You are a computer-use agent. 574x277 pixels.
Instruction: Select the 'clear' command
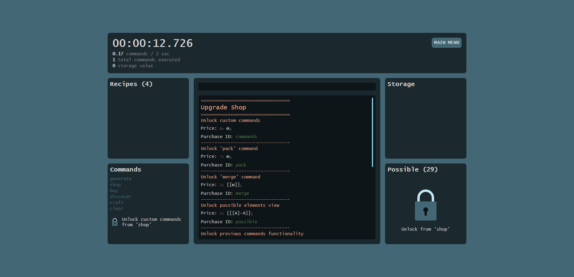(117, 209)
